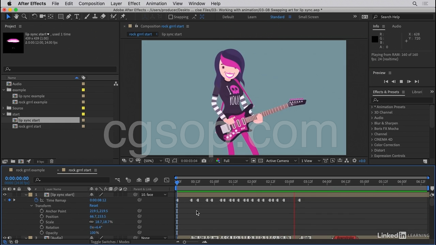This screenshot has width=436, height=245.
Task: Toggle Scale stopwatch
Action: (x=42, y=222)
